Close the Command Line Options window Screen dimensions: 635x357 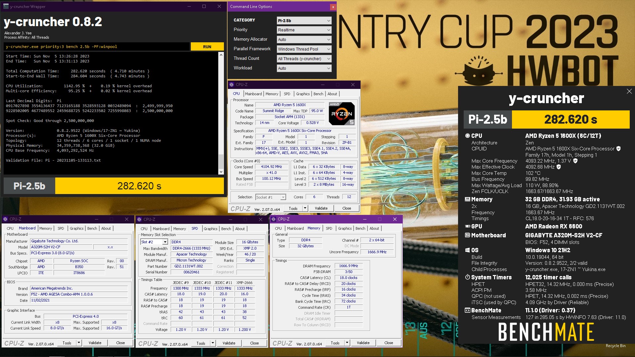333,7
